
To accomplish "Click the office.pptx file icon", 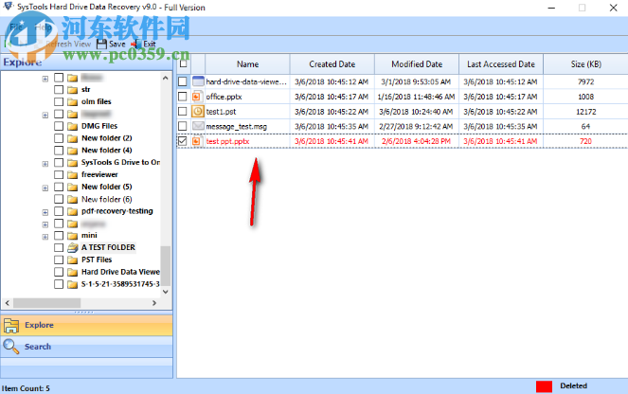I will point(197,97).
